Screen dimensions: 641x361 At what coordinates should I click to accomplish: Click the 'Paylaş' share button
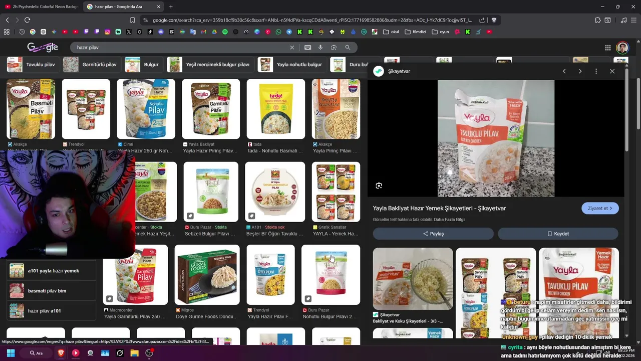pos(433,234)
